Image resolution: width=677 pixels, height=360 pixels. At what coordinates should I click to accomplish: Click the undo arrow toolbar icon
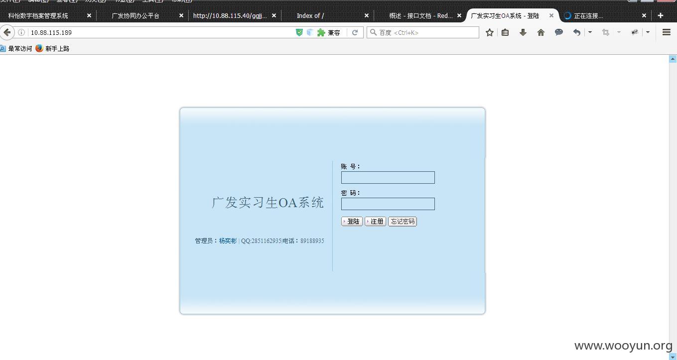tap(577, 32)
